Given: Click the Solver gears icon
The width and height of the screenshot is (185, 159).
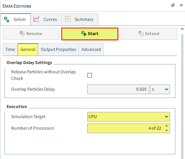Looking at the screenshot, I should [7, 19].
